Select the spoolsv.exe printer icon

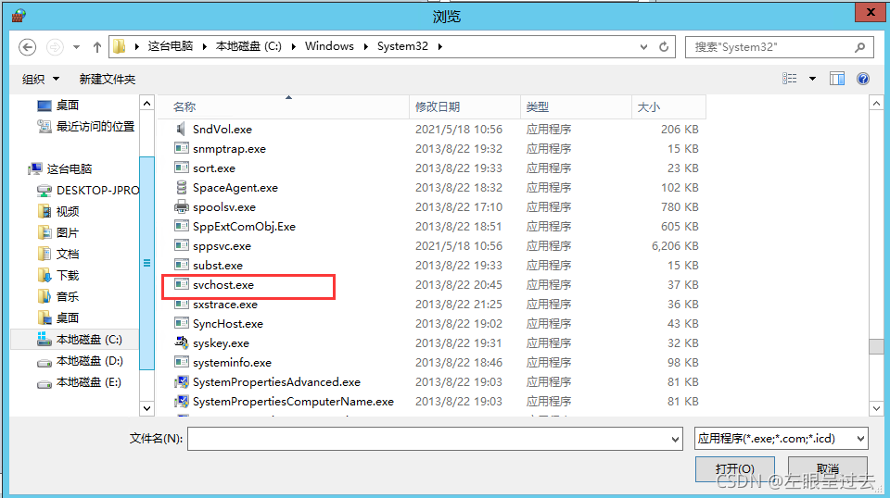tap(181, 206)
